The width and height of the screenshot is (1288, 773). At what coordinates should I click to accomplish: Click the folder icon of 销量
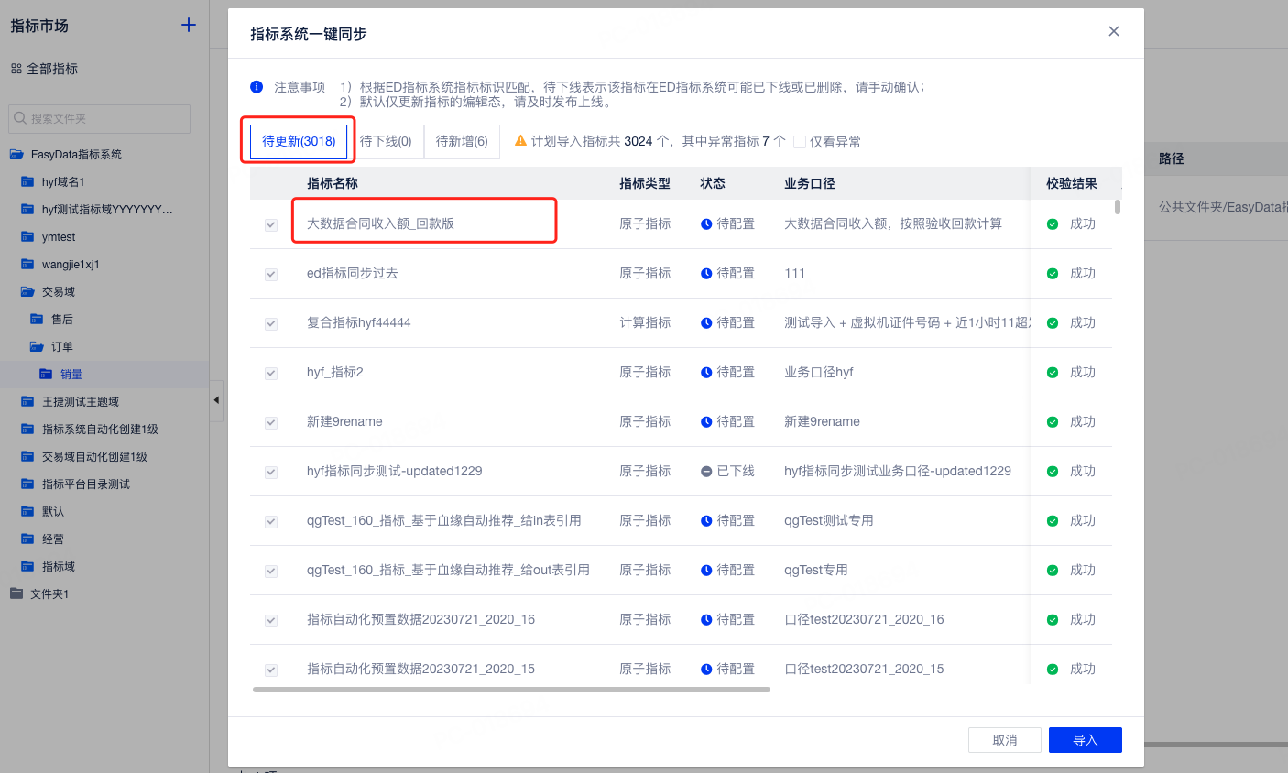tap(46, 374)
